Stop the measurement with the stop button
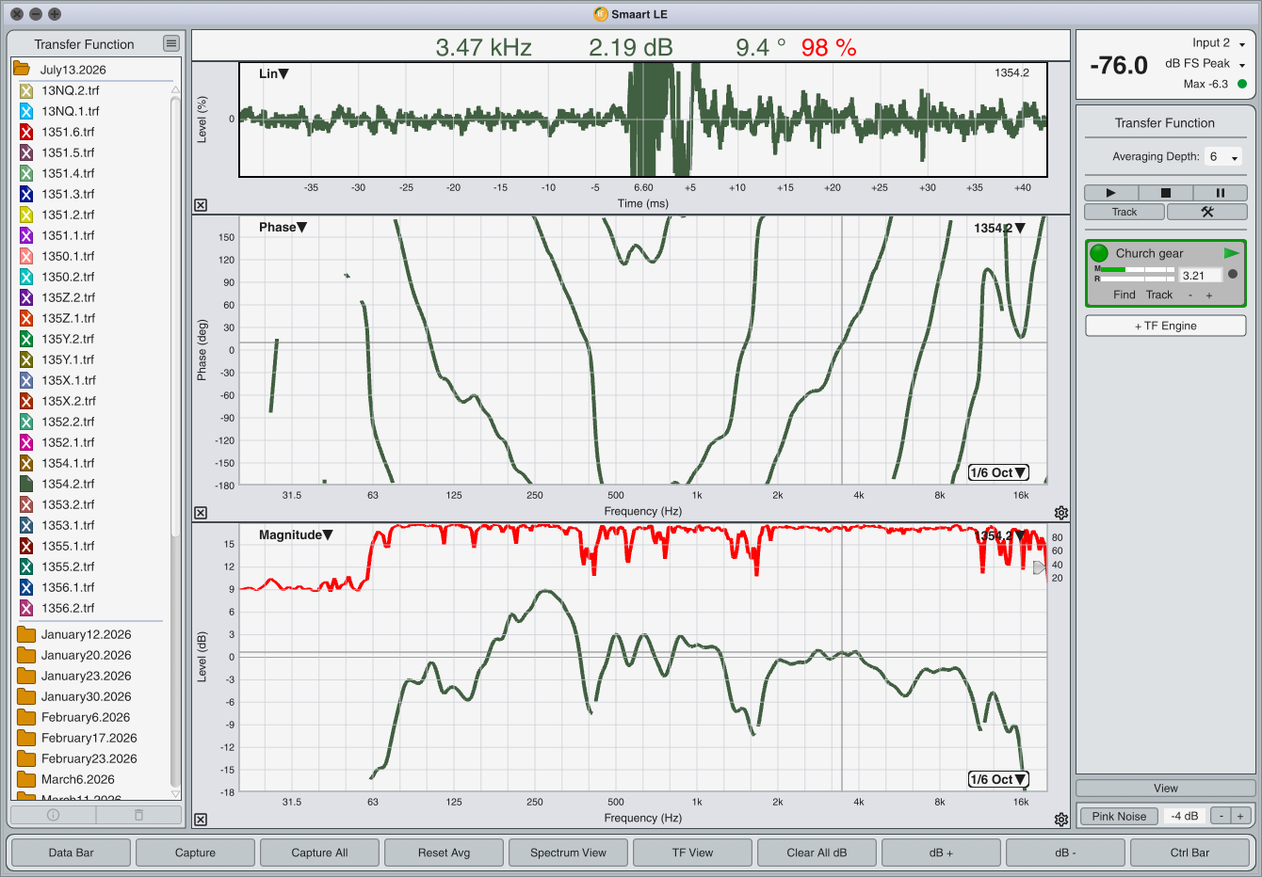Viewport: 1262px width, 877px height. (1165, 193)
